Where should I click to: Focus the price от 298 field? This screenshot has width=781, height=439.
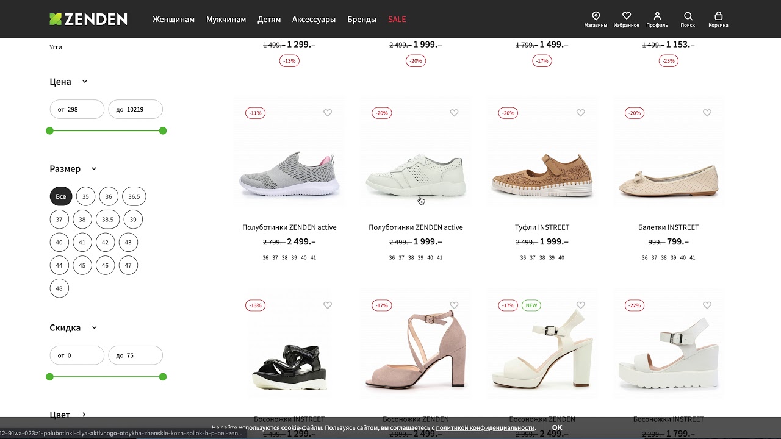pos(77,109)
